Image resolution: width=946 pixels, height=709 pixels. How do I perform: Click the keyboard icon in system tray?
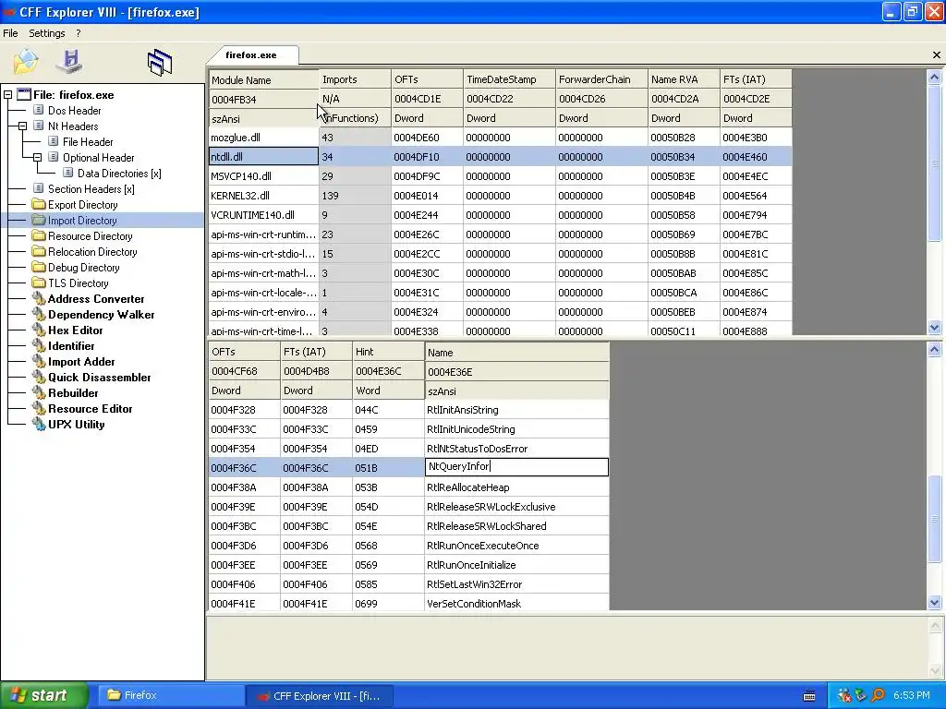(x=809, y=696)
